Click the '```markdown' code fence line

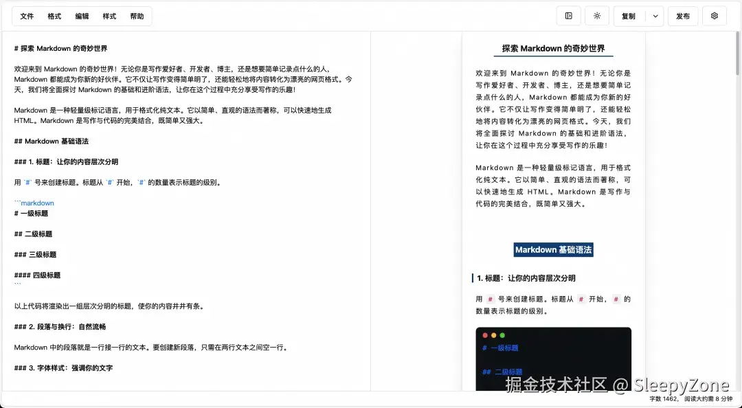34,203
